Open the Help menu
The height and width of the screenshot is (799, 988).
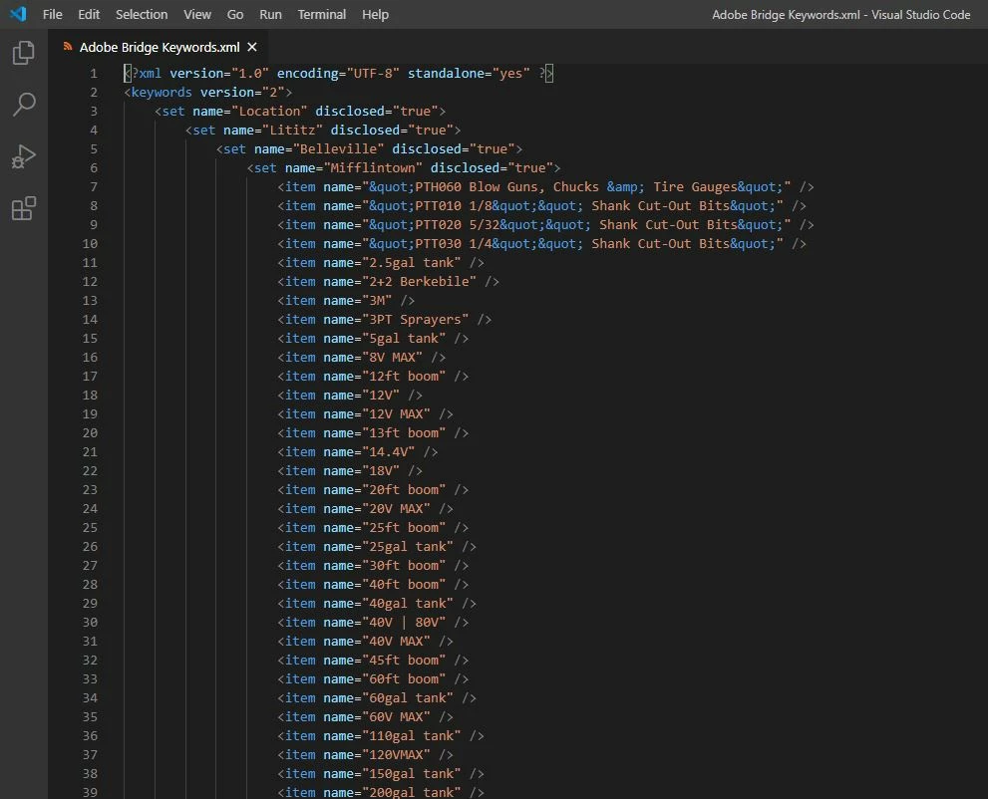pyautogui.click(x=375, y=15)
